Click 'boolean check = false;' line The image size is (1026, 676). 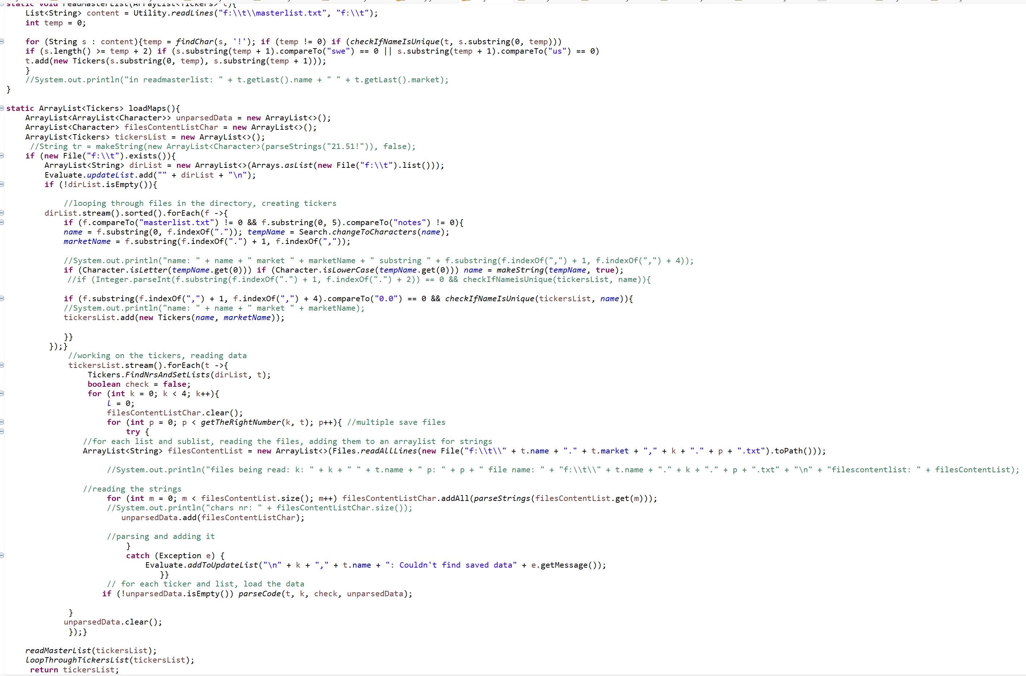click(x=139, y=384)
